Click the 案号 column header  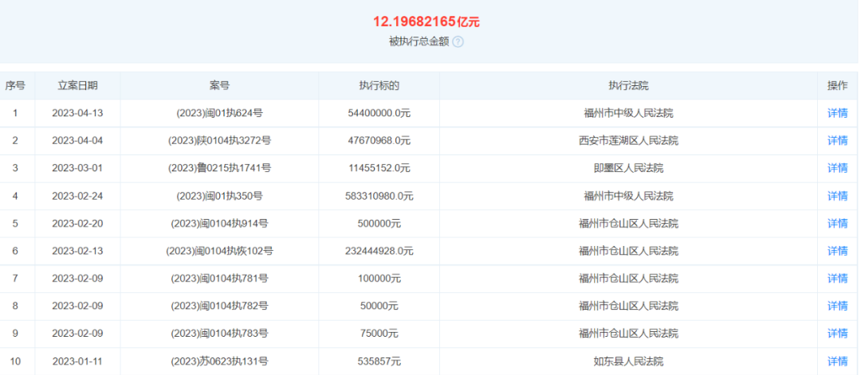[x=219, y=85]
